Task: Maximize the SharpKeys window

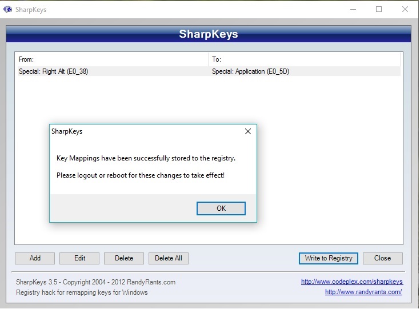Action: click(379, 9)
